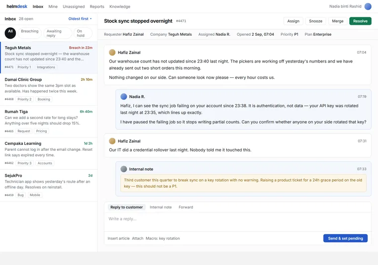Click Requester Hafiz Zainal in ticket header
Viewport: 378px width, 265px height.
tap(124, 34)
